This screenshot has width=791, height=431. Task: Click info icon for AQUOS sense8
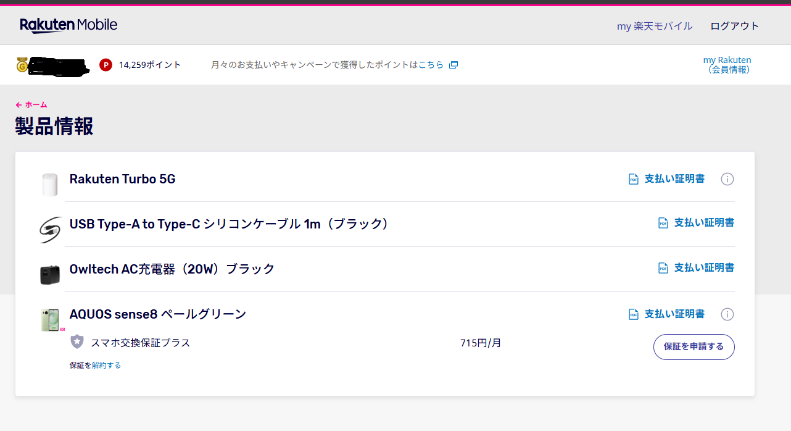[x=727, y=314]
